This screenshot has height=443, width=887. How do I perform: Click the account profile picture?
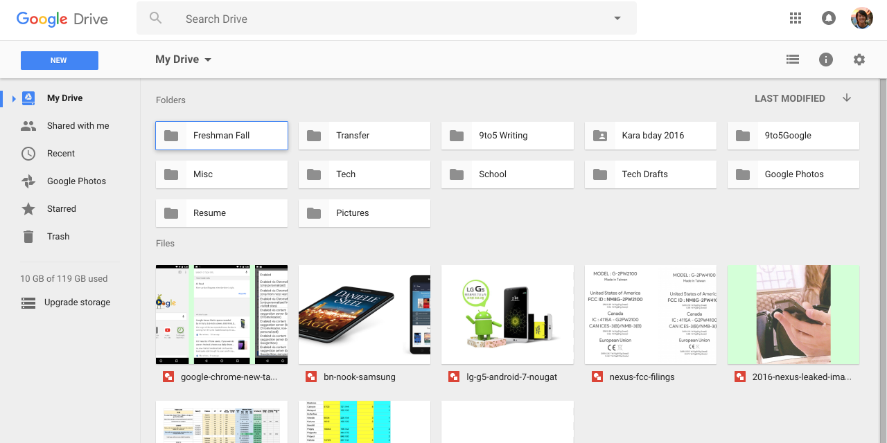[x=861, y=19]
